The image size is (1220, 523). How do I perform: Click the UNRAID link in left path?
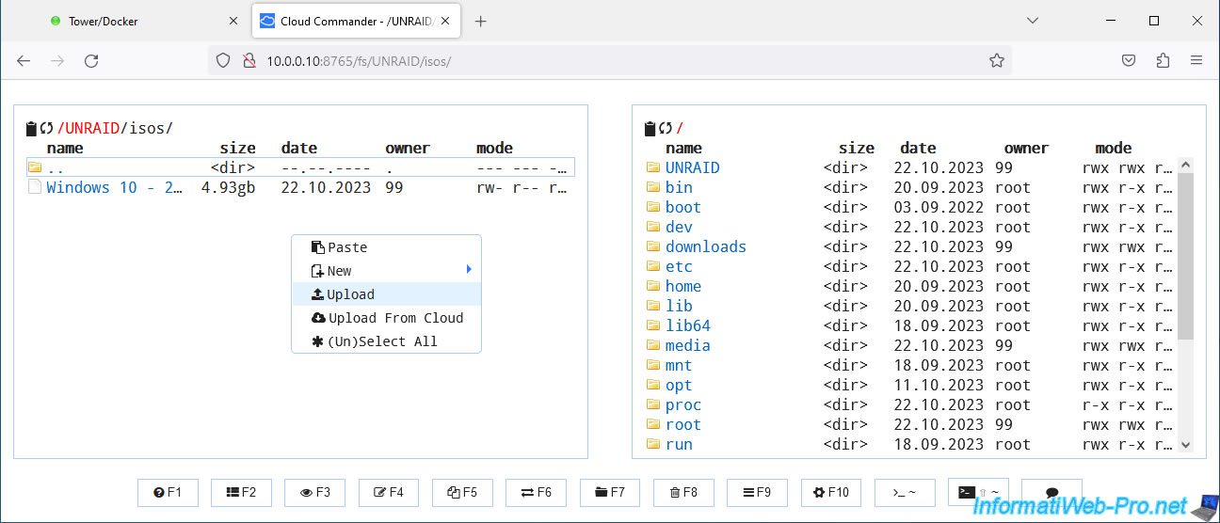coord(90,129)
